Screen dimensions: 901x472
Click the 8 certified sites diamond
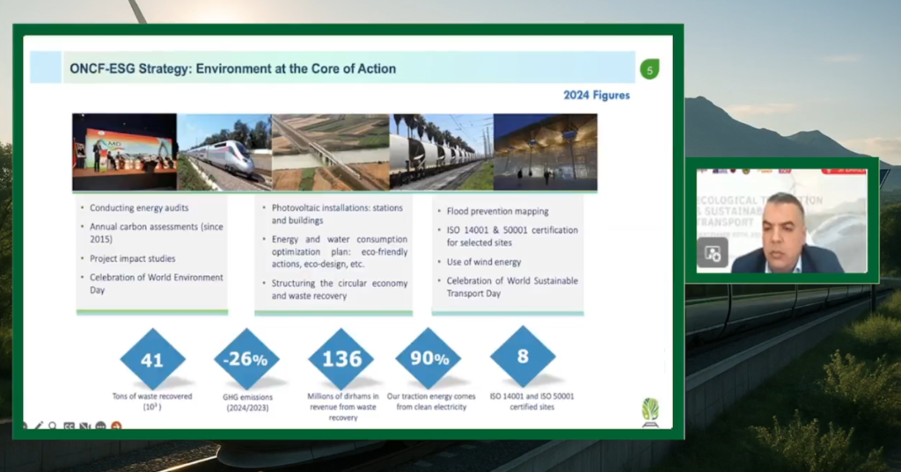[x=523, y=357]
